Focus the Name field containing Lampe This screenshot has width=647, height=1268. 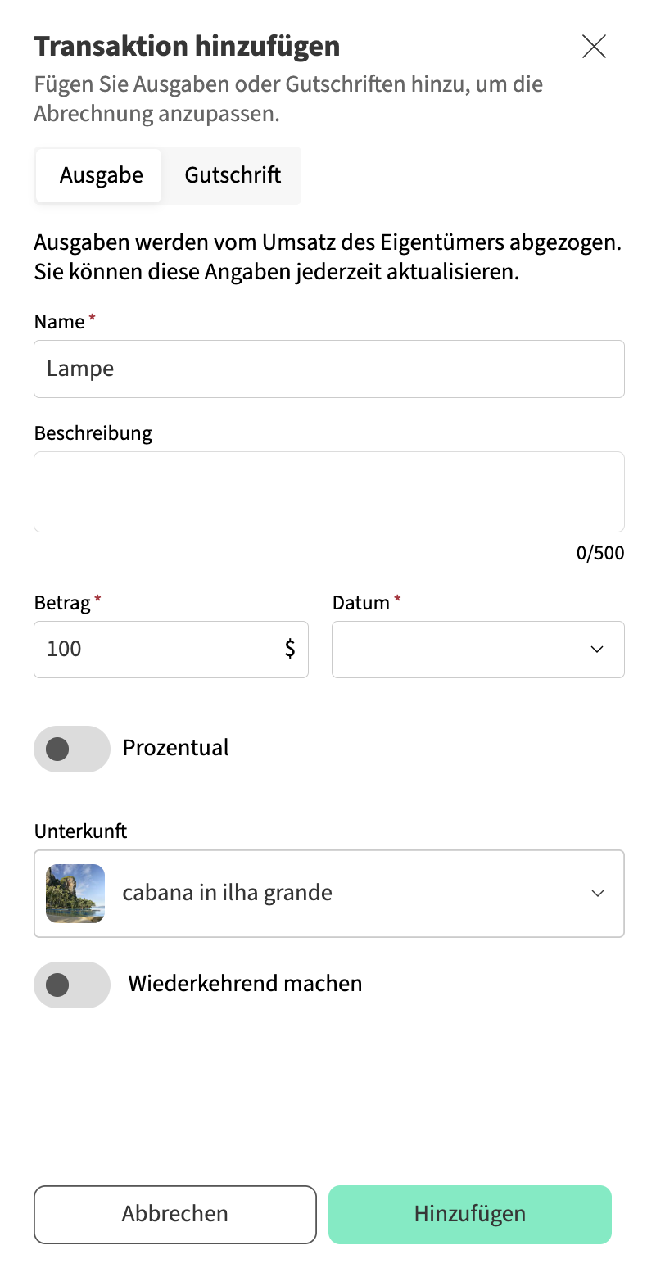point(328,369)
